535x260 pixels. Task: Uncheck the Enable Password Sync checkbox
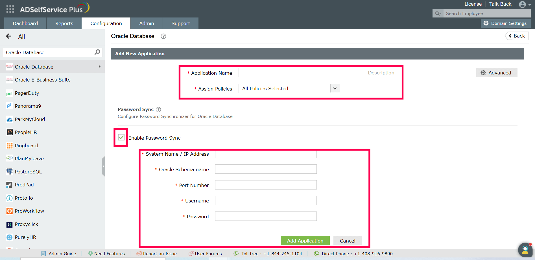coord(121,137)
